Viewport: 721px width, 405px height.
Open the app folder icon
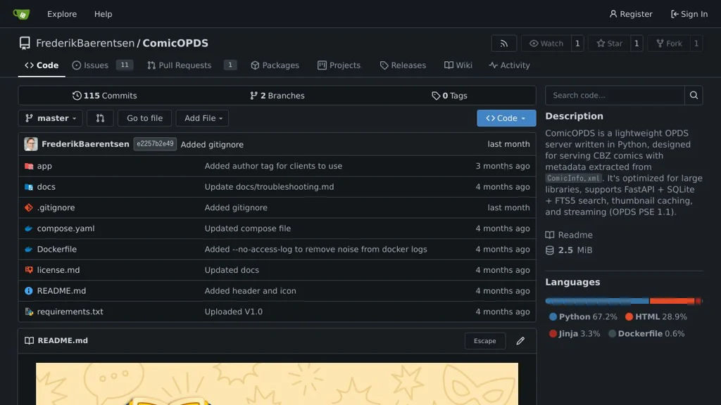point(29,167)
